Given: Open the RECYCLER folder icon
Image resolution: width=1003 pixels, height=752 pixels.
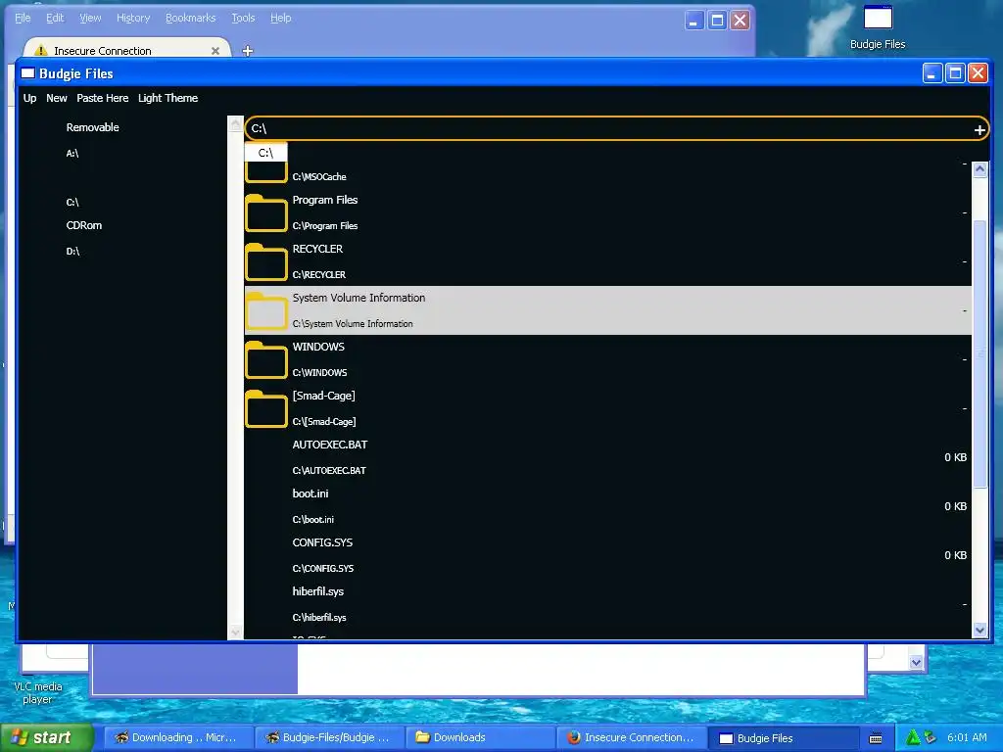Looking at the screenshot, I should pyautogui.click(x=266, y=262).
